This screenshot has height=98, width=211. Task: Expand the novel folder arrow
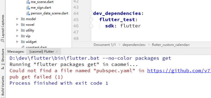17,24
